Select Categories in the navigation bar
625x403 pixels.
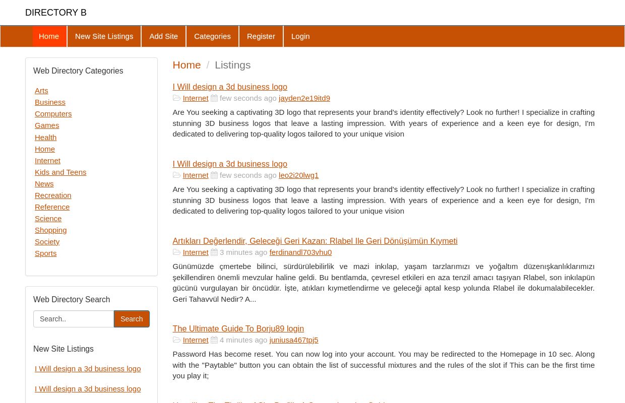click(212, 36)
